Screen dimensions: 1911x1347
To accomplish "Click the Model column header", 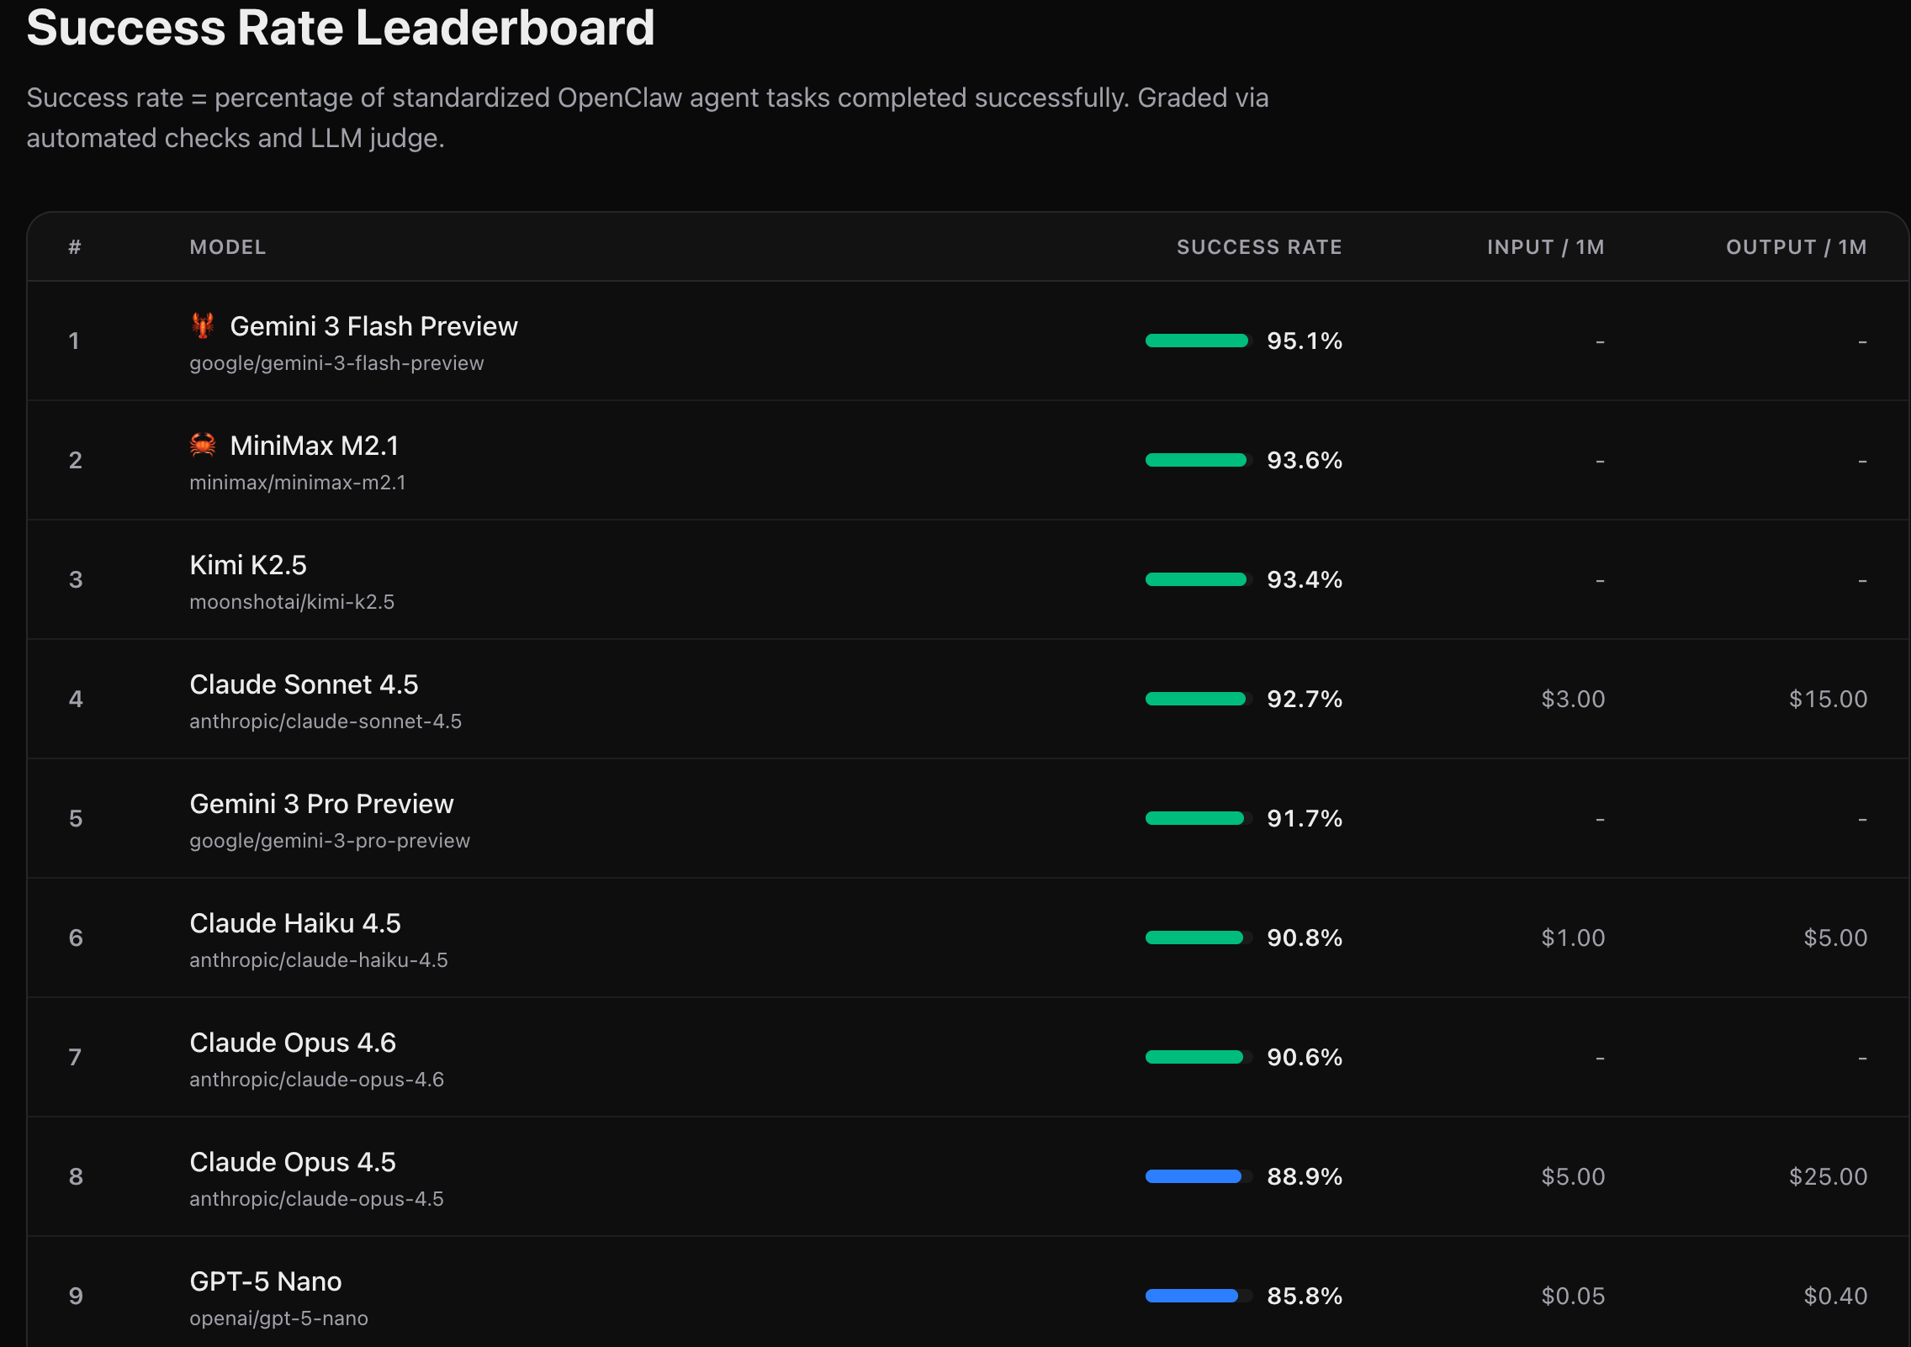I will pyautogui.click(x=227, y=247).
